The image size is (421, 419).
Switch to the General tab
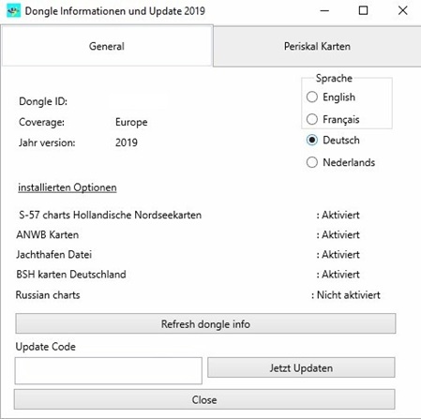[107, 46]
